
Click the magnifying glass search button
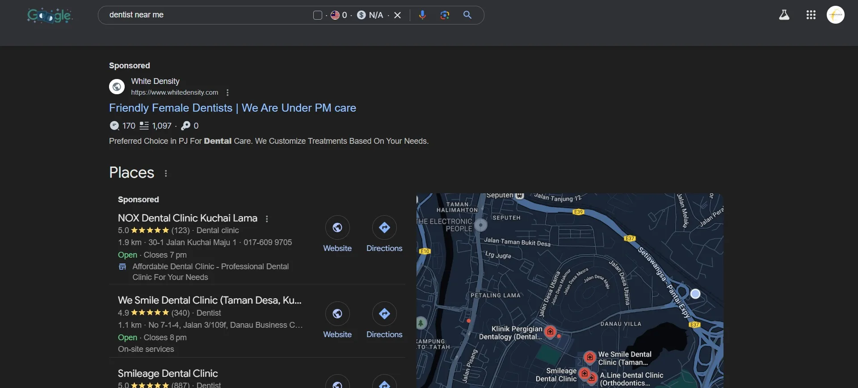pyautogui.click(x=467, y=15)
